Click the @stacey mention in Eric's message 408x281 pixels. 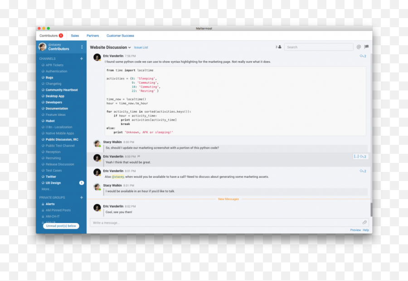(x=118, y=177)
